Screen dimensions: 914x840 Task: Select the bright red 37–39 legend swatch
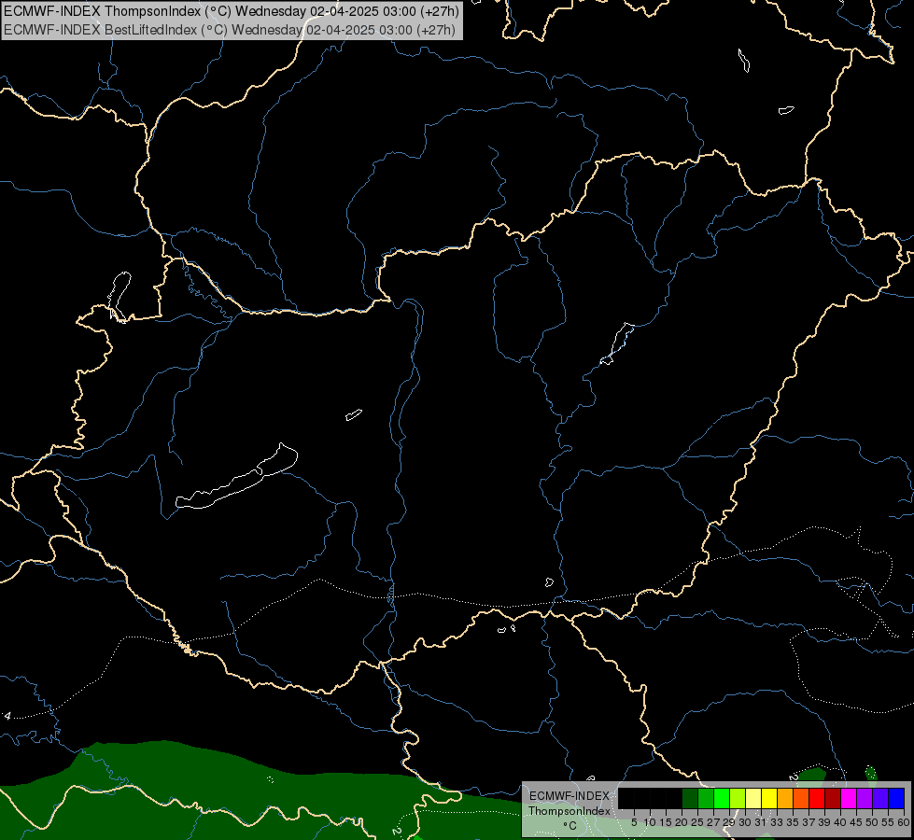tap(817, 798)
